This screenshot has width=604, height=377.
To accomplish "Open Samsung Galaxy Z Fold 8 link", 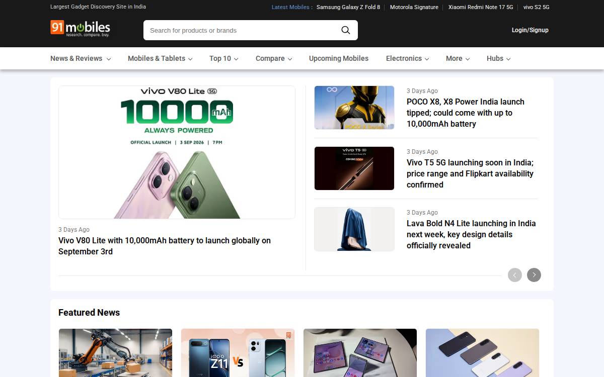I will coord(348,7).
